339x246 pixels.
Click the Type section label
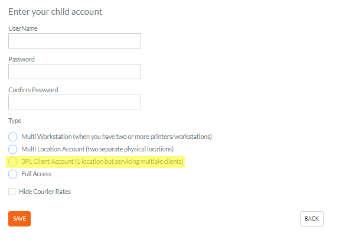click(15, 121)
